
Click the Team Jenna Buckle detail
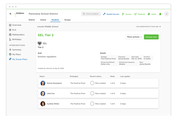tap(145, 63)
